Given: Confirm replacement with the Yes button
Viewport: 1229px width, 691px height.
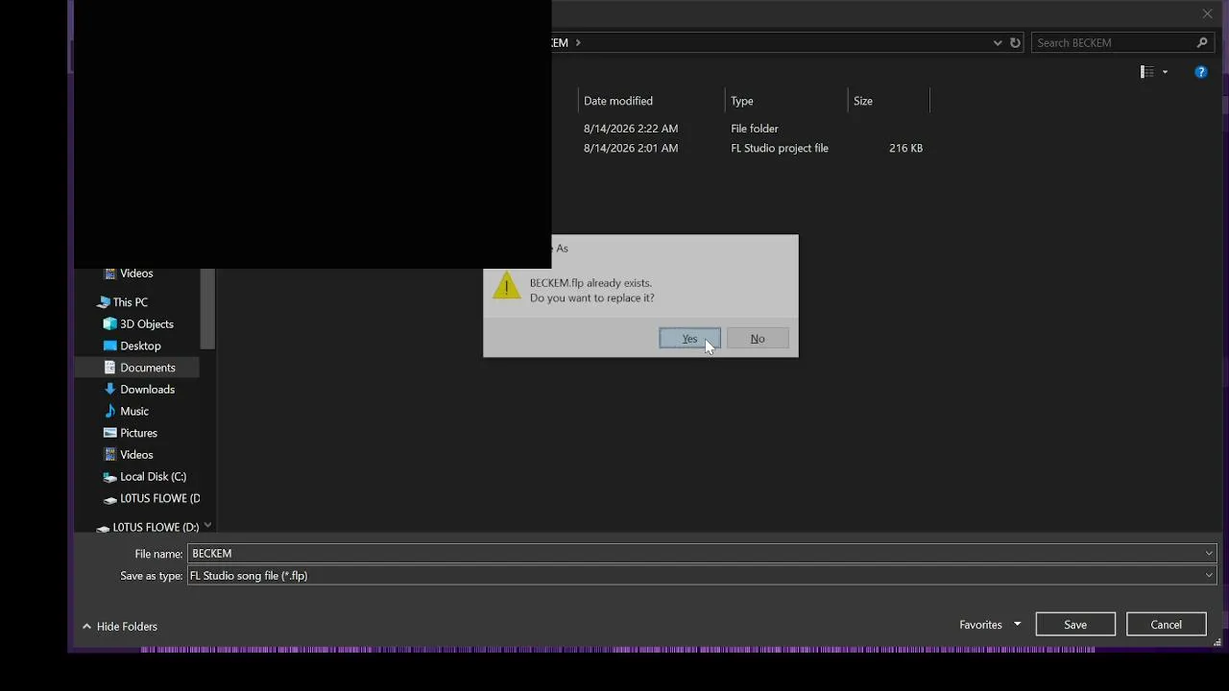Looking at the screenshot, I should (689, 339).
